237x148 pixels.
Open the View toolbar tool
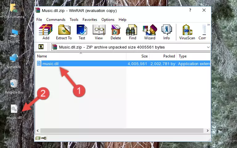pyautogui.click(x=99, y=32)
